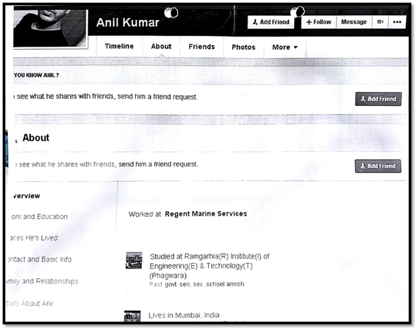Image resolution: width=418 pixels, height=331 pixels.
Task: Follow Anil Kumar
Action: pos(319,22)
